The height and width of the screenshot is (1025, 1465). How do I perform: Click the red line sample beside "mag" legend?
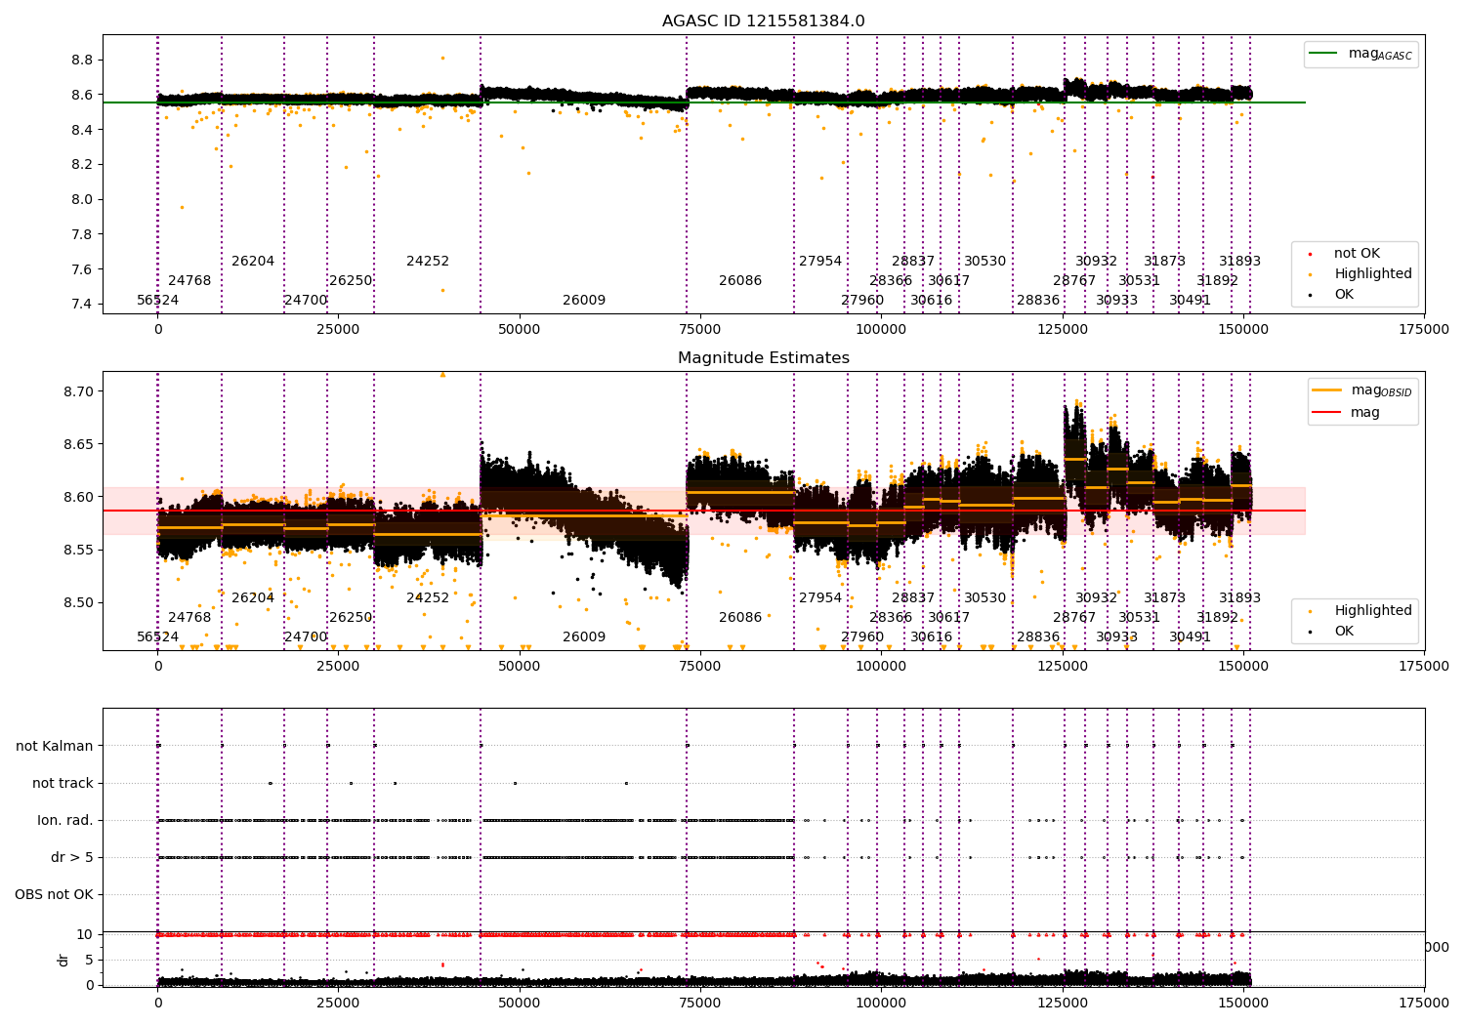[1326, 412]
